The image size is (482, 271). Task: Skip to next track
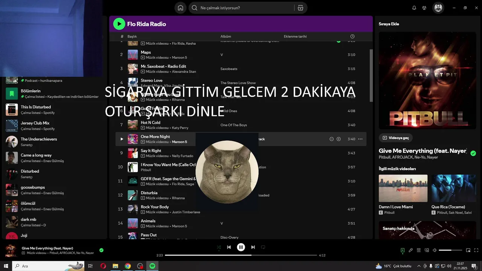pos(253,247)
